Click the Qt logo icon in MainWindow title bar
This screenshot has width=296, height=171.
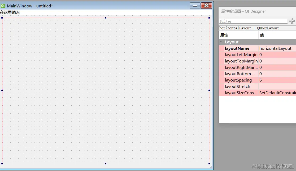click(x=3, y=6)
